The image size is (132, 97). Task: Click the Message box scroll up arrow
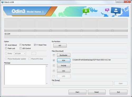click(47, 66)
